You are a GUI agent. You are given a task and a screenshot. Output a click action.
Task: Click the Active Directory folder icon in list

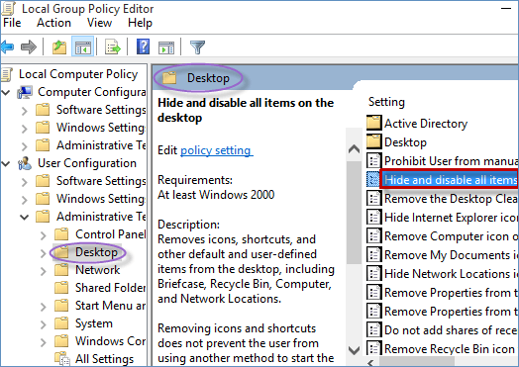tap(374, 123)
